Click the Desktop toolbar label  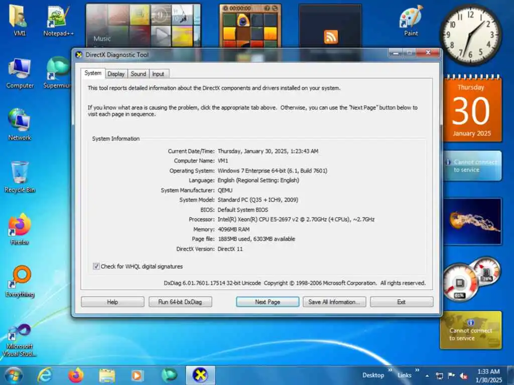373,375
